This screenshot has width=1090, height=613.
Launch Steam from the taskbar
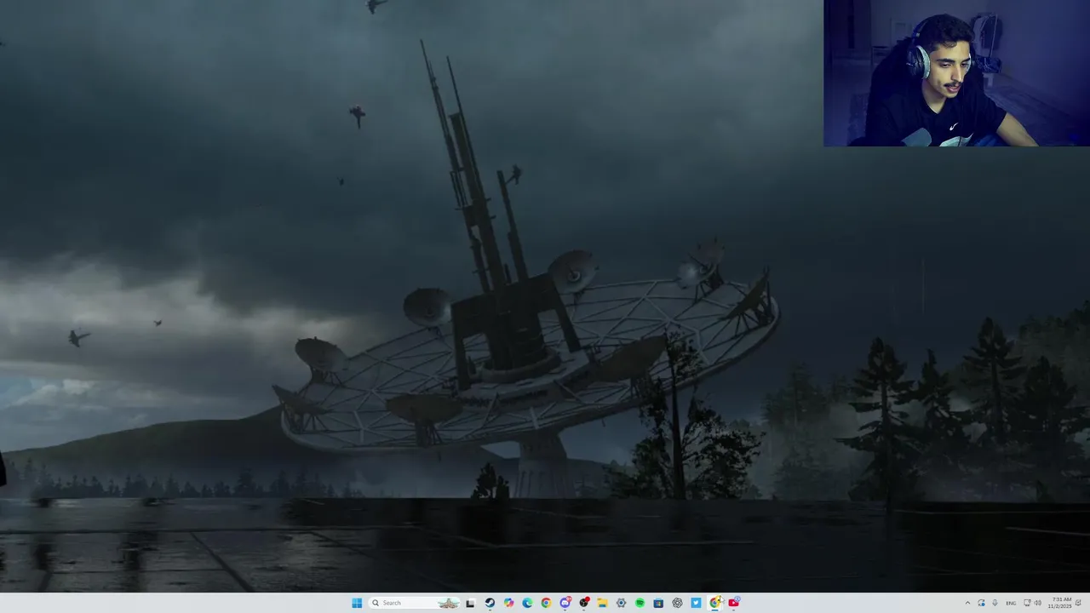[490, 603]
